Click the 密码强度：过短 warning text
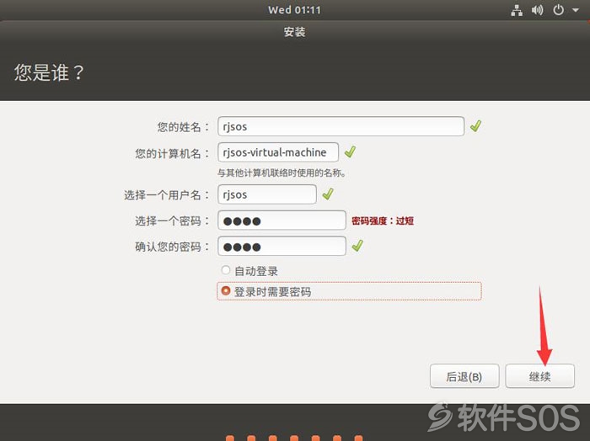 [383, 220]
